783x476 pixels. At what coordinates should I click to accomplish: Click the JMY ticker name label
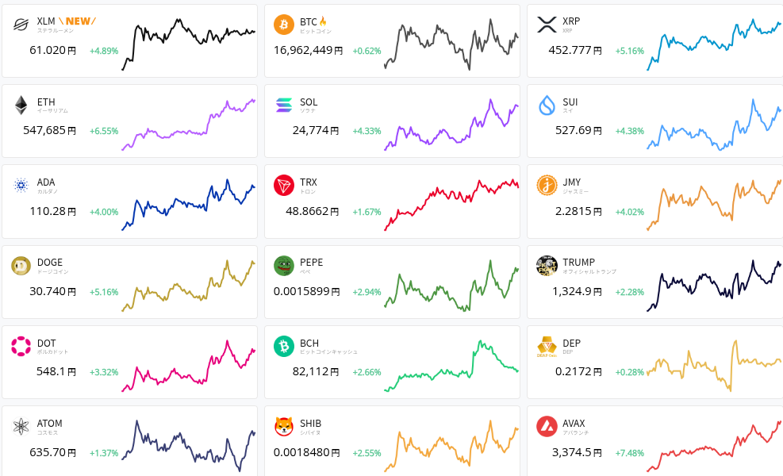click(x=571, y=182)
